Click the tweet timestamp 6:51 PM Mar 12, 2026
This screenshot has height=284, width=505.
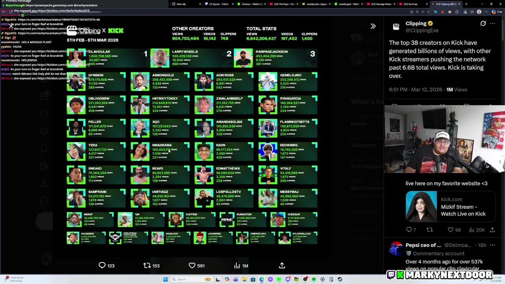(x=416, y=90)
